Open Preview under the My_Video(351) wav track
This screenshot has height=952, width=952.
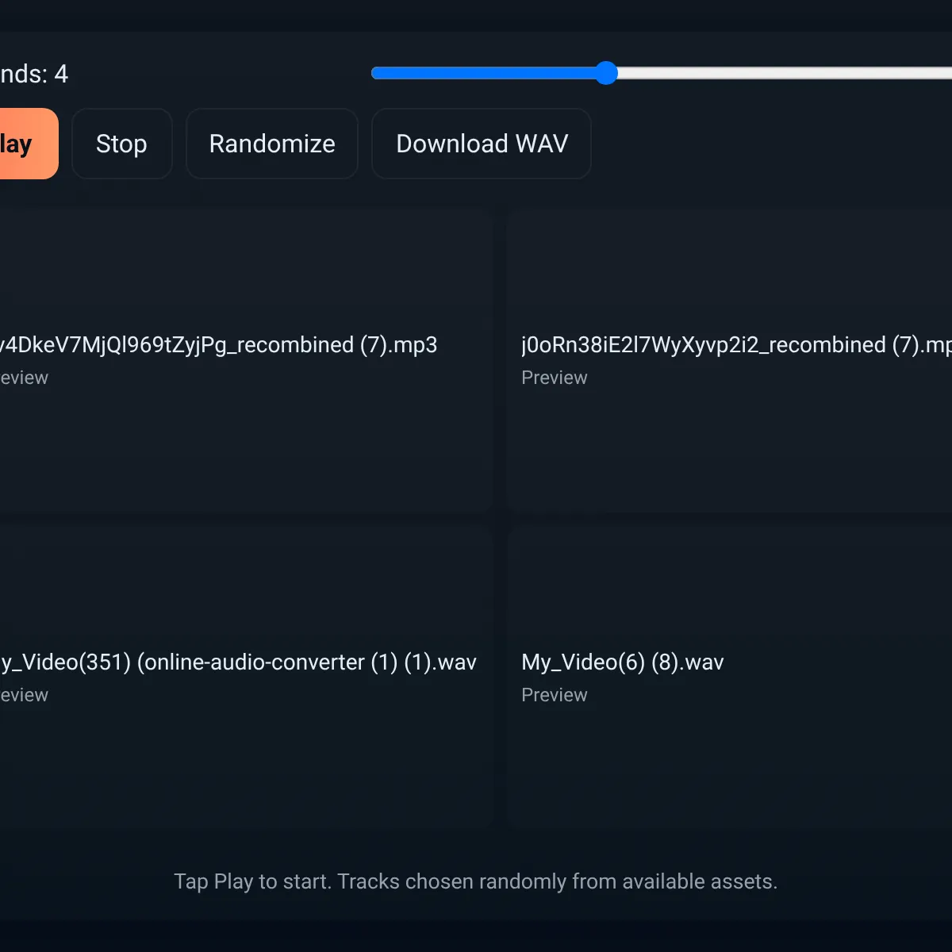click(24, 695)
